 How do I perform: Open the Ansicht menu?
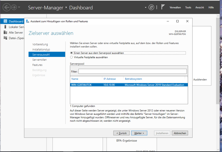(200, 8)
